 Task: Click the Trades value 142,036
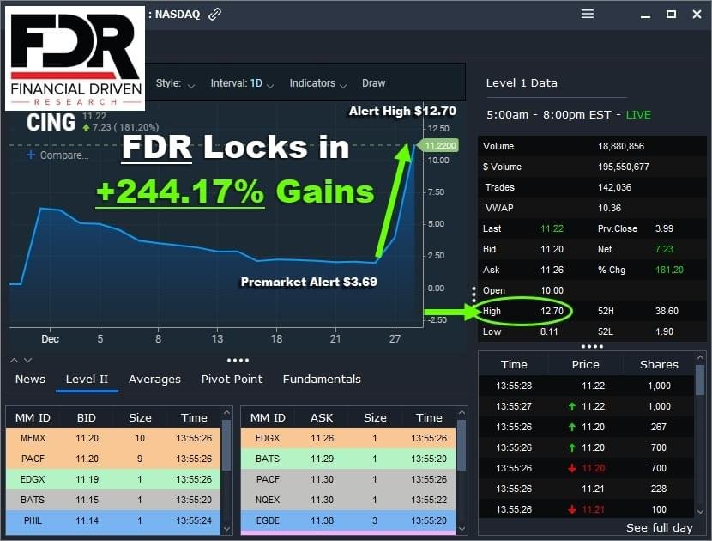tap(614, 187)
